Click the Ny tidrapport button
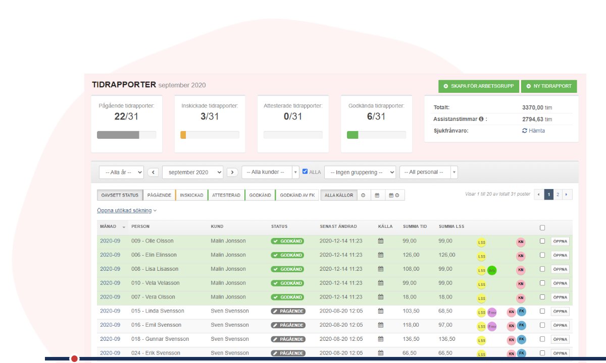The width and height of the screenshot is (606, 363). (549, 86)
